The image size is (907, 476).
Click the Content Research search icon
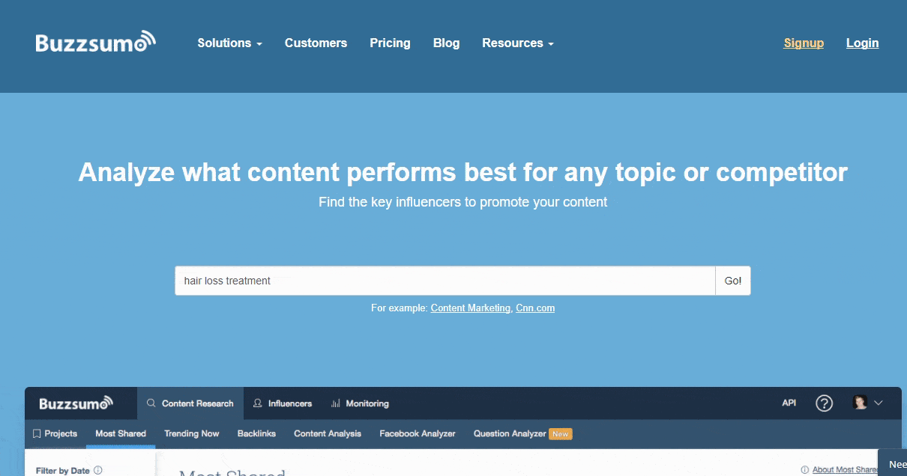point(151,403)
